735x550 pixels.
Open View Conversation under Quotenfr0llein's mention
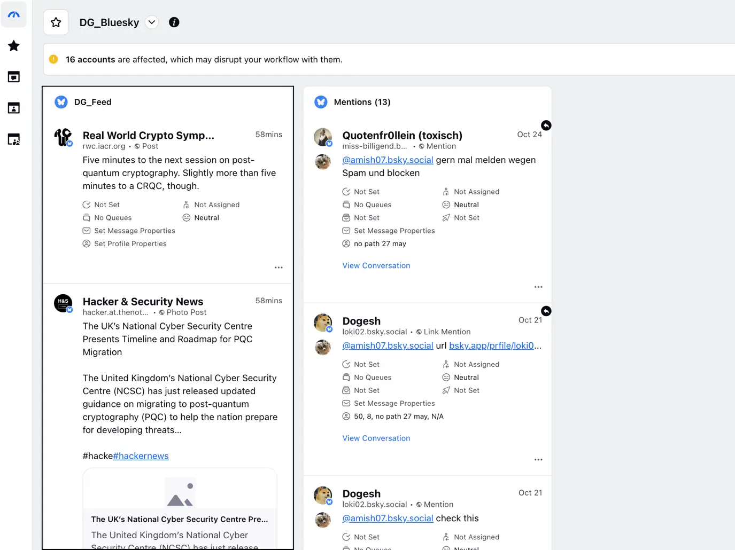pos(376,265)
